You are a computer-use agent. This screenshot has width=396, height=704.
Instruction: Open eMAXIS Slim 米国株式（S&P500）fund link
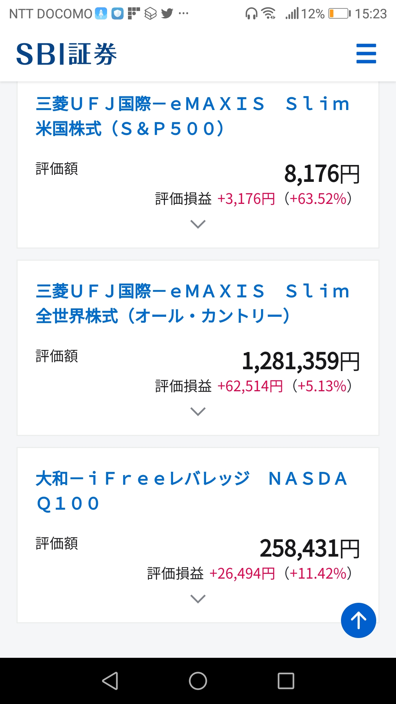click(193, 116)
